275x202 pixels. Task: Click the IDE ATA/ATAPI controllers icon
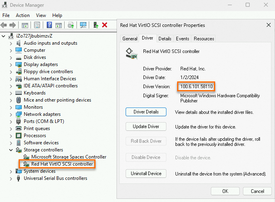point(18,86)
